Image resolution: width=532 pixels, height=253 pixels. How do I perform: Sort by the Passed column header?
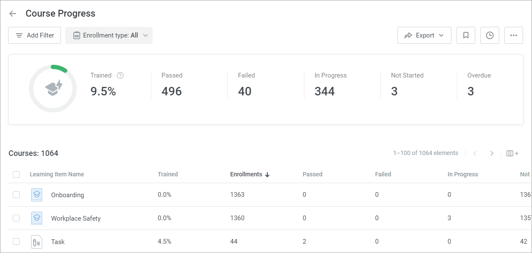pyautogui.click(x=312, y=174)
